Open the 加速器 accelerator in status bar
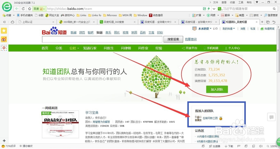This screenshot has height=149, width=280. click(x=215, y=146)
